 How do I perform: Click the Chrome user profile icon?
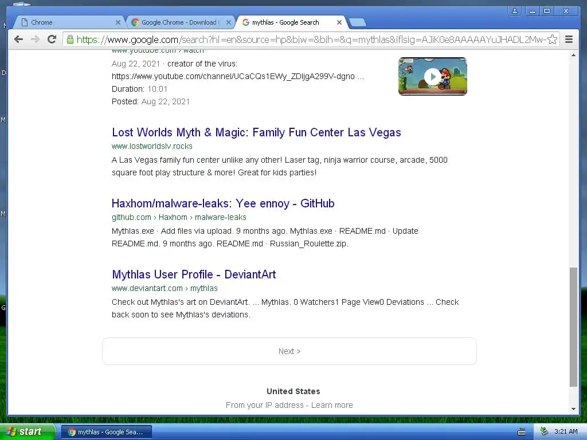[x=515, y=11]
